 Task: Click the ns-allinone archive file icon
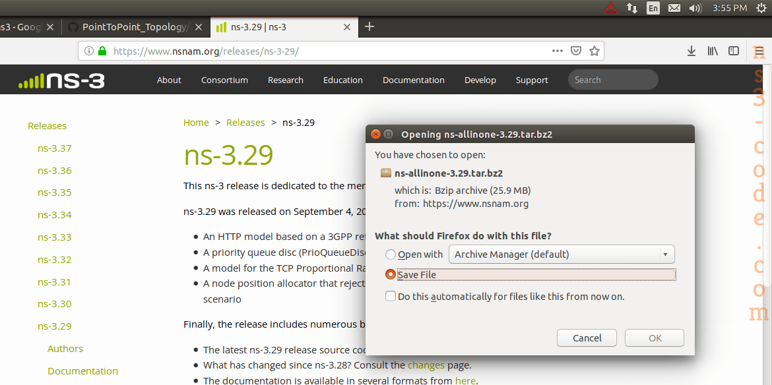coord(386,173)
